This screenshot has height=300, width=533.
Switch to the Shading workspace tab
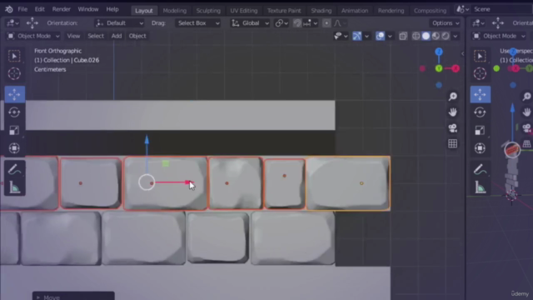point(321,11)
